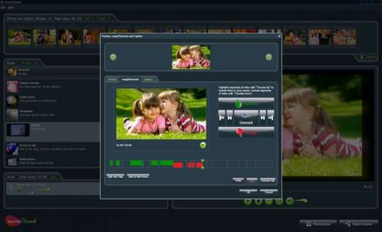Step back one frame in magicMoments controls
The height and width of the screenshot is (232, 382).
230,118
